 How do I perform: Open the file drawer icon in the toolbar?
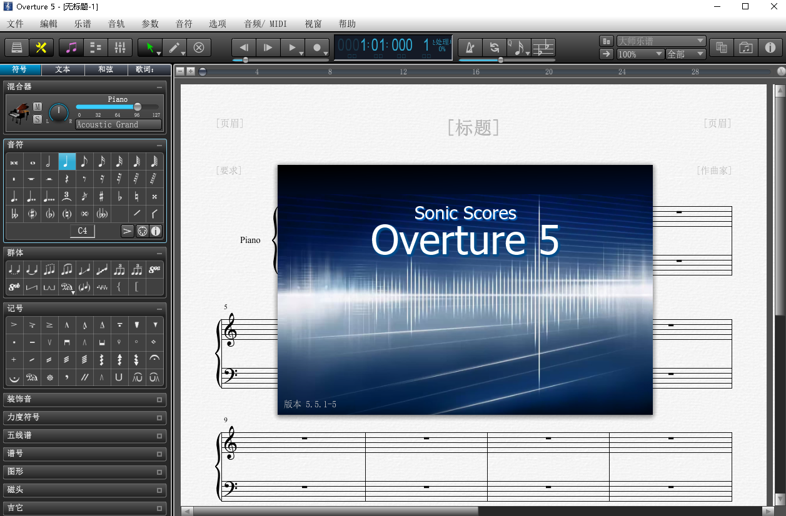click(x=17, y=47)
